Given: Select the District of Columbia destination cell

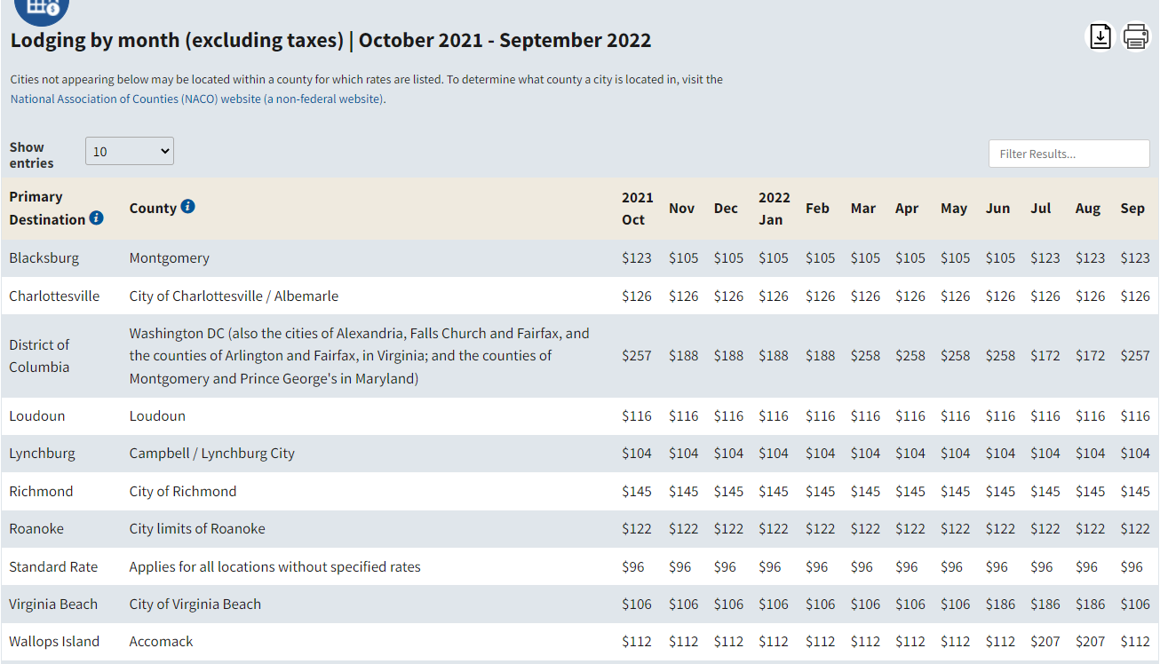Looking at the screenshot, I should 39,355.
